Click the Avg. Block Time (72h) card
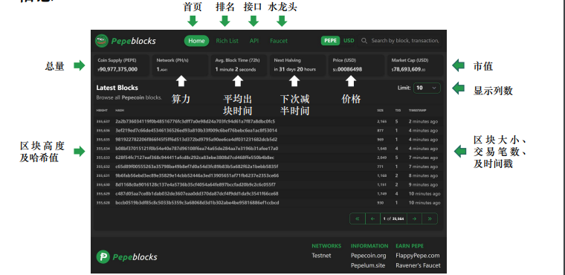The image size is (565, 275). (239, 65)
